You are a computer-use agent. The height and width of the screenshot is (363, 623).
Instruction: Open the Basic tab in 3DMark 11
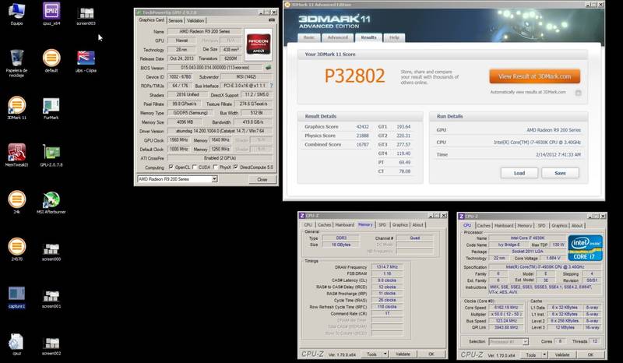tap(308, 37)
